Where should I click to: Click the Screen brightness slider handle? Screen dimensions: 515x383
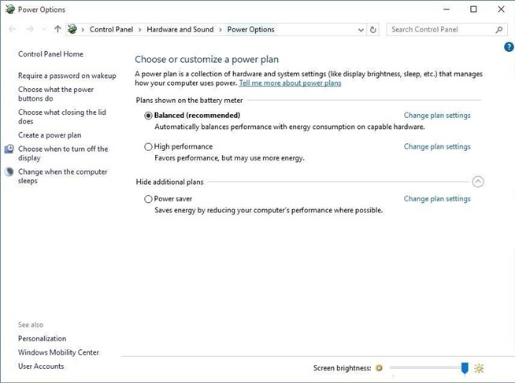(x=465, y=368)
